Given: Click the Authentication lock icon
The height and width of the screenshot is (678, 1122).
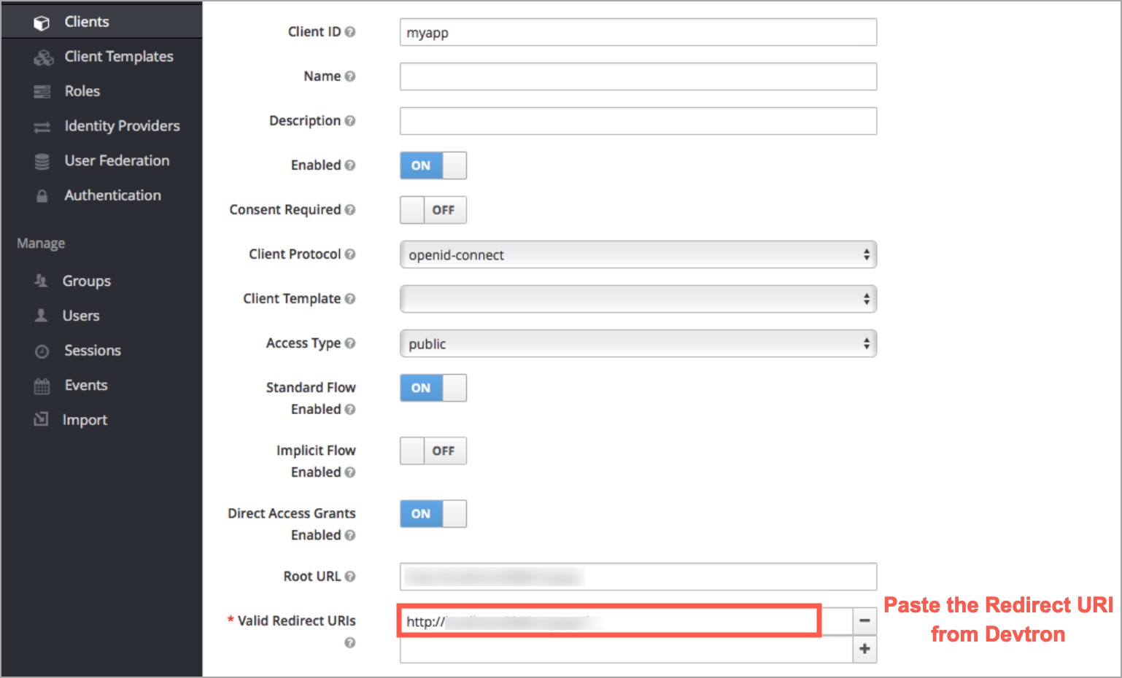Looking at the screenshot, I should coord(42,195).
